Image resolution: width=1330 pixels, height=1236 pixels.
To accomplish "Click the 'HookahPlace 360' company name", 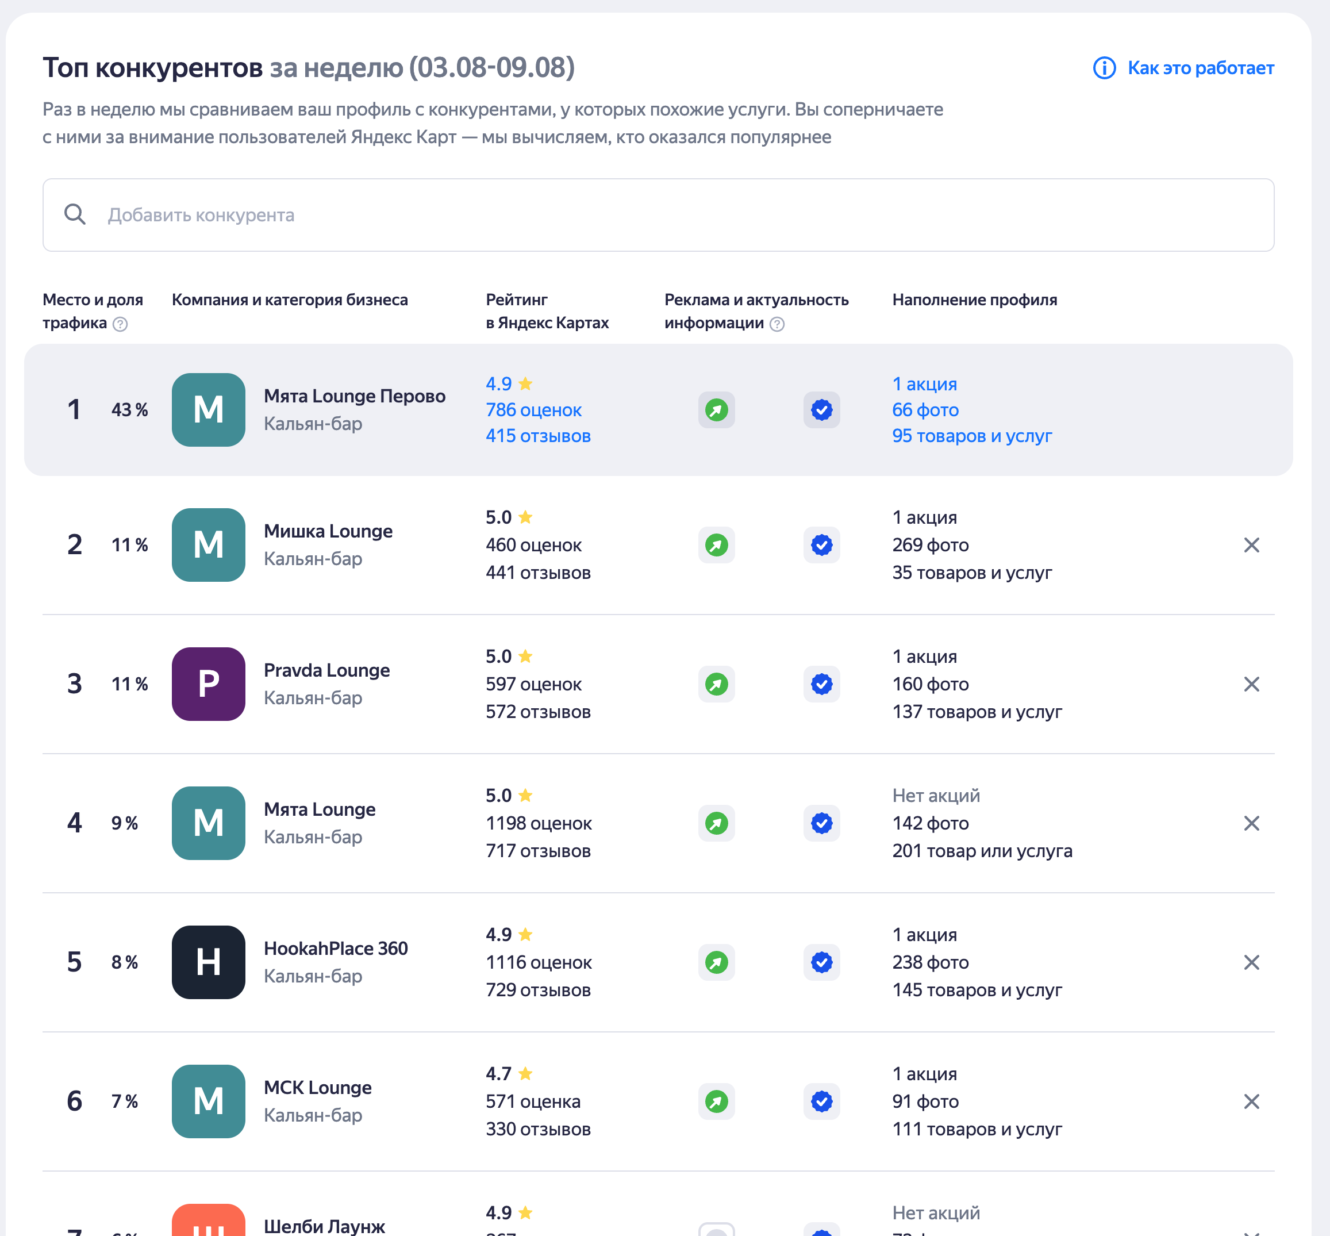I will click(x=336, y=949).
